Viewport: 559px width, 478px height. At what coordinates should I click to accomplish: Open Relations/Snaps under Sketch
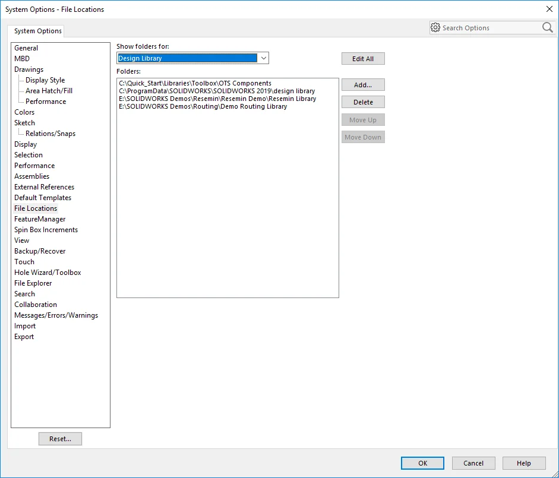click(x=50, y=134)
